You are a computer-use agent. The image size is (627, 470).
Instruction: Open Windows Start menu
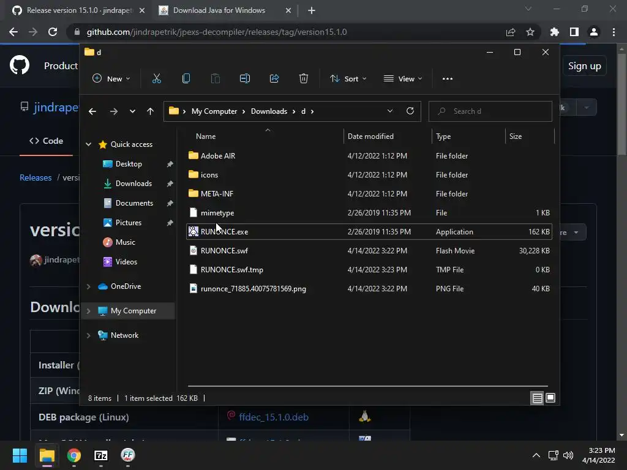pos(20,455)
